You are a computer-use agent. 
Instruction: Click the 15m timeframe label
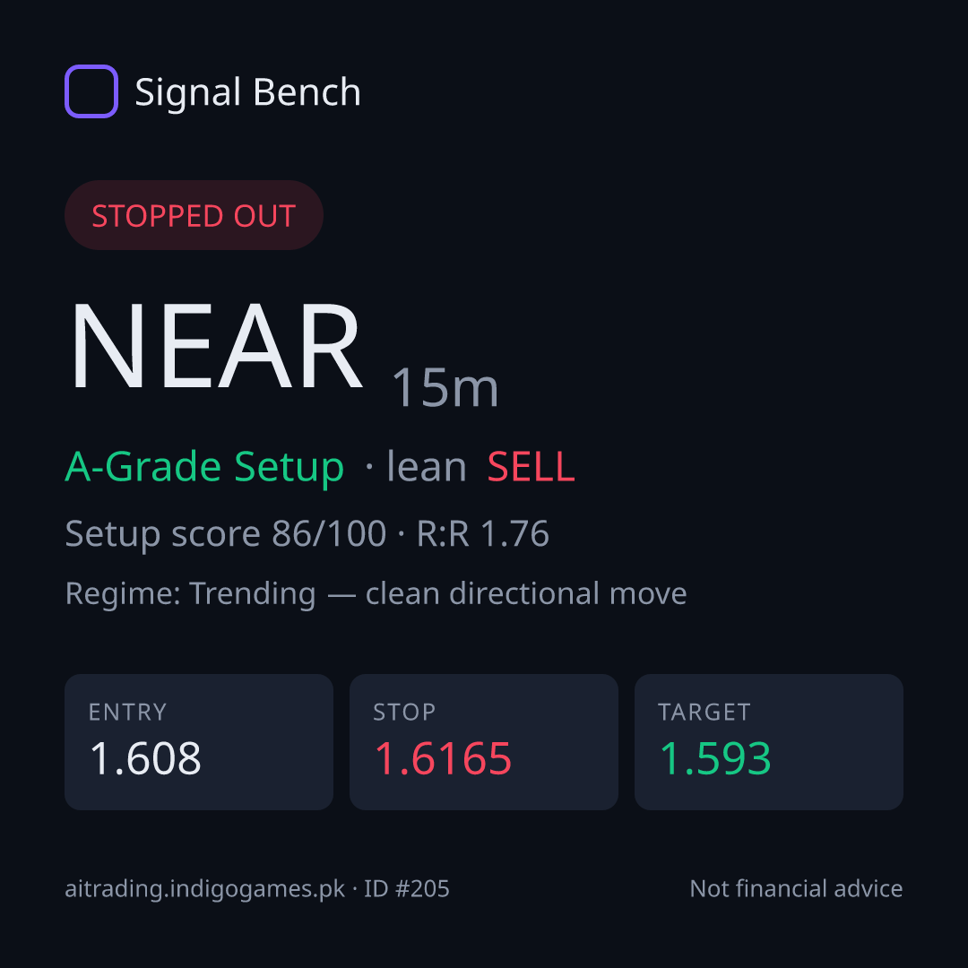pos(445,388)
